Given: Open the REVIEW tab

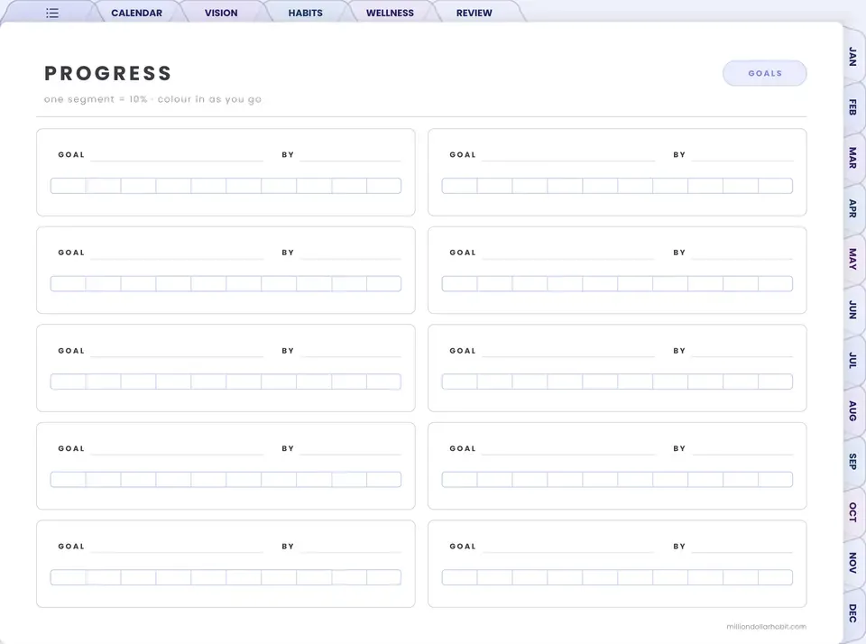Looking at the screenshot, I should 474,13.
